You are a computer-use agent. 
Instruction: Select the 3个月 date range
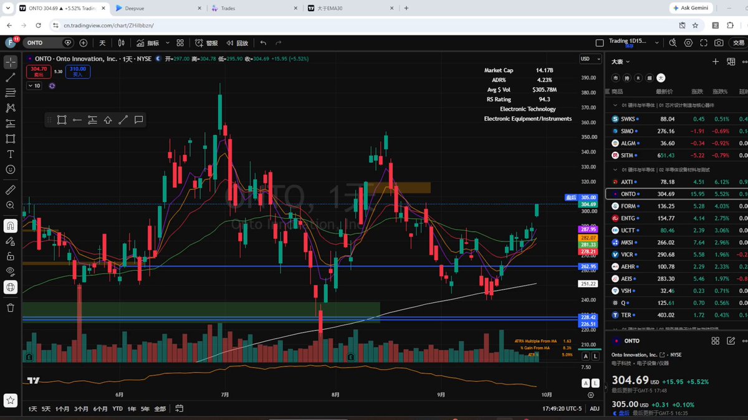pyautogui.click(x=81, y=409)
